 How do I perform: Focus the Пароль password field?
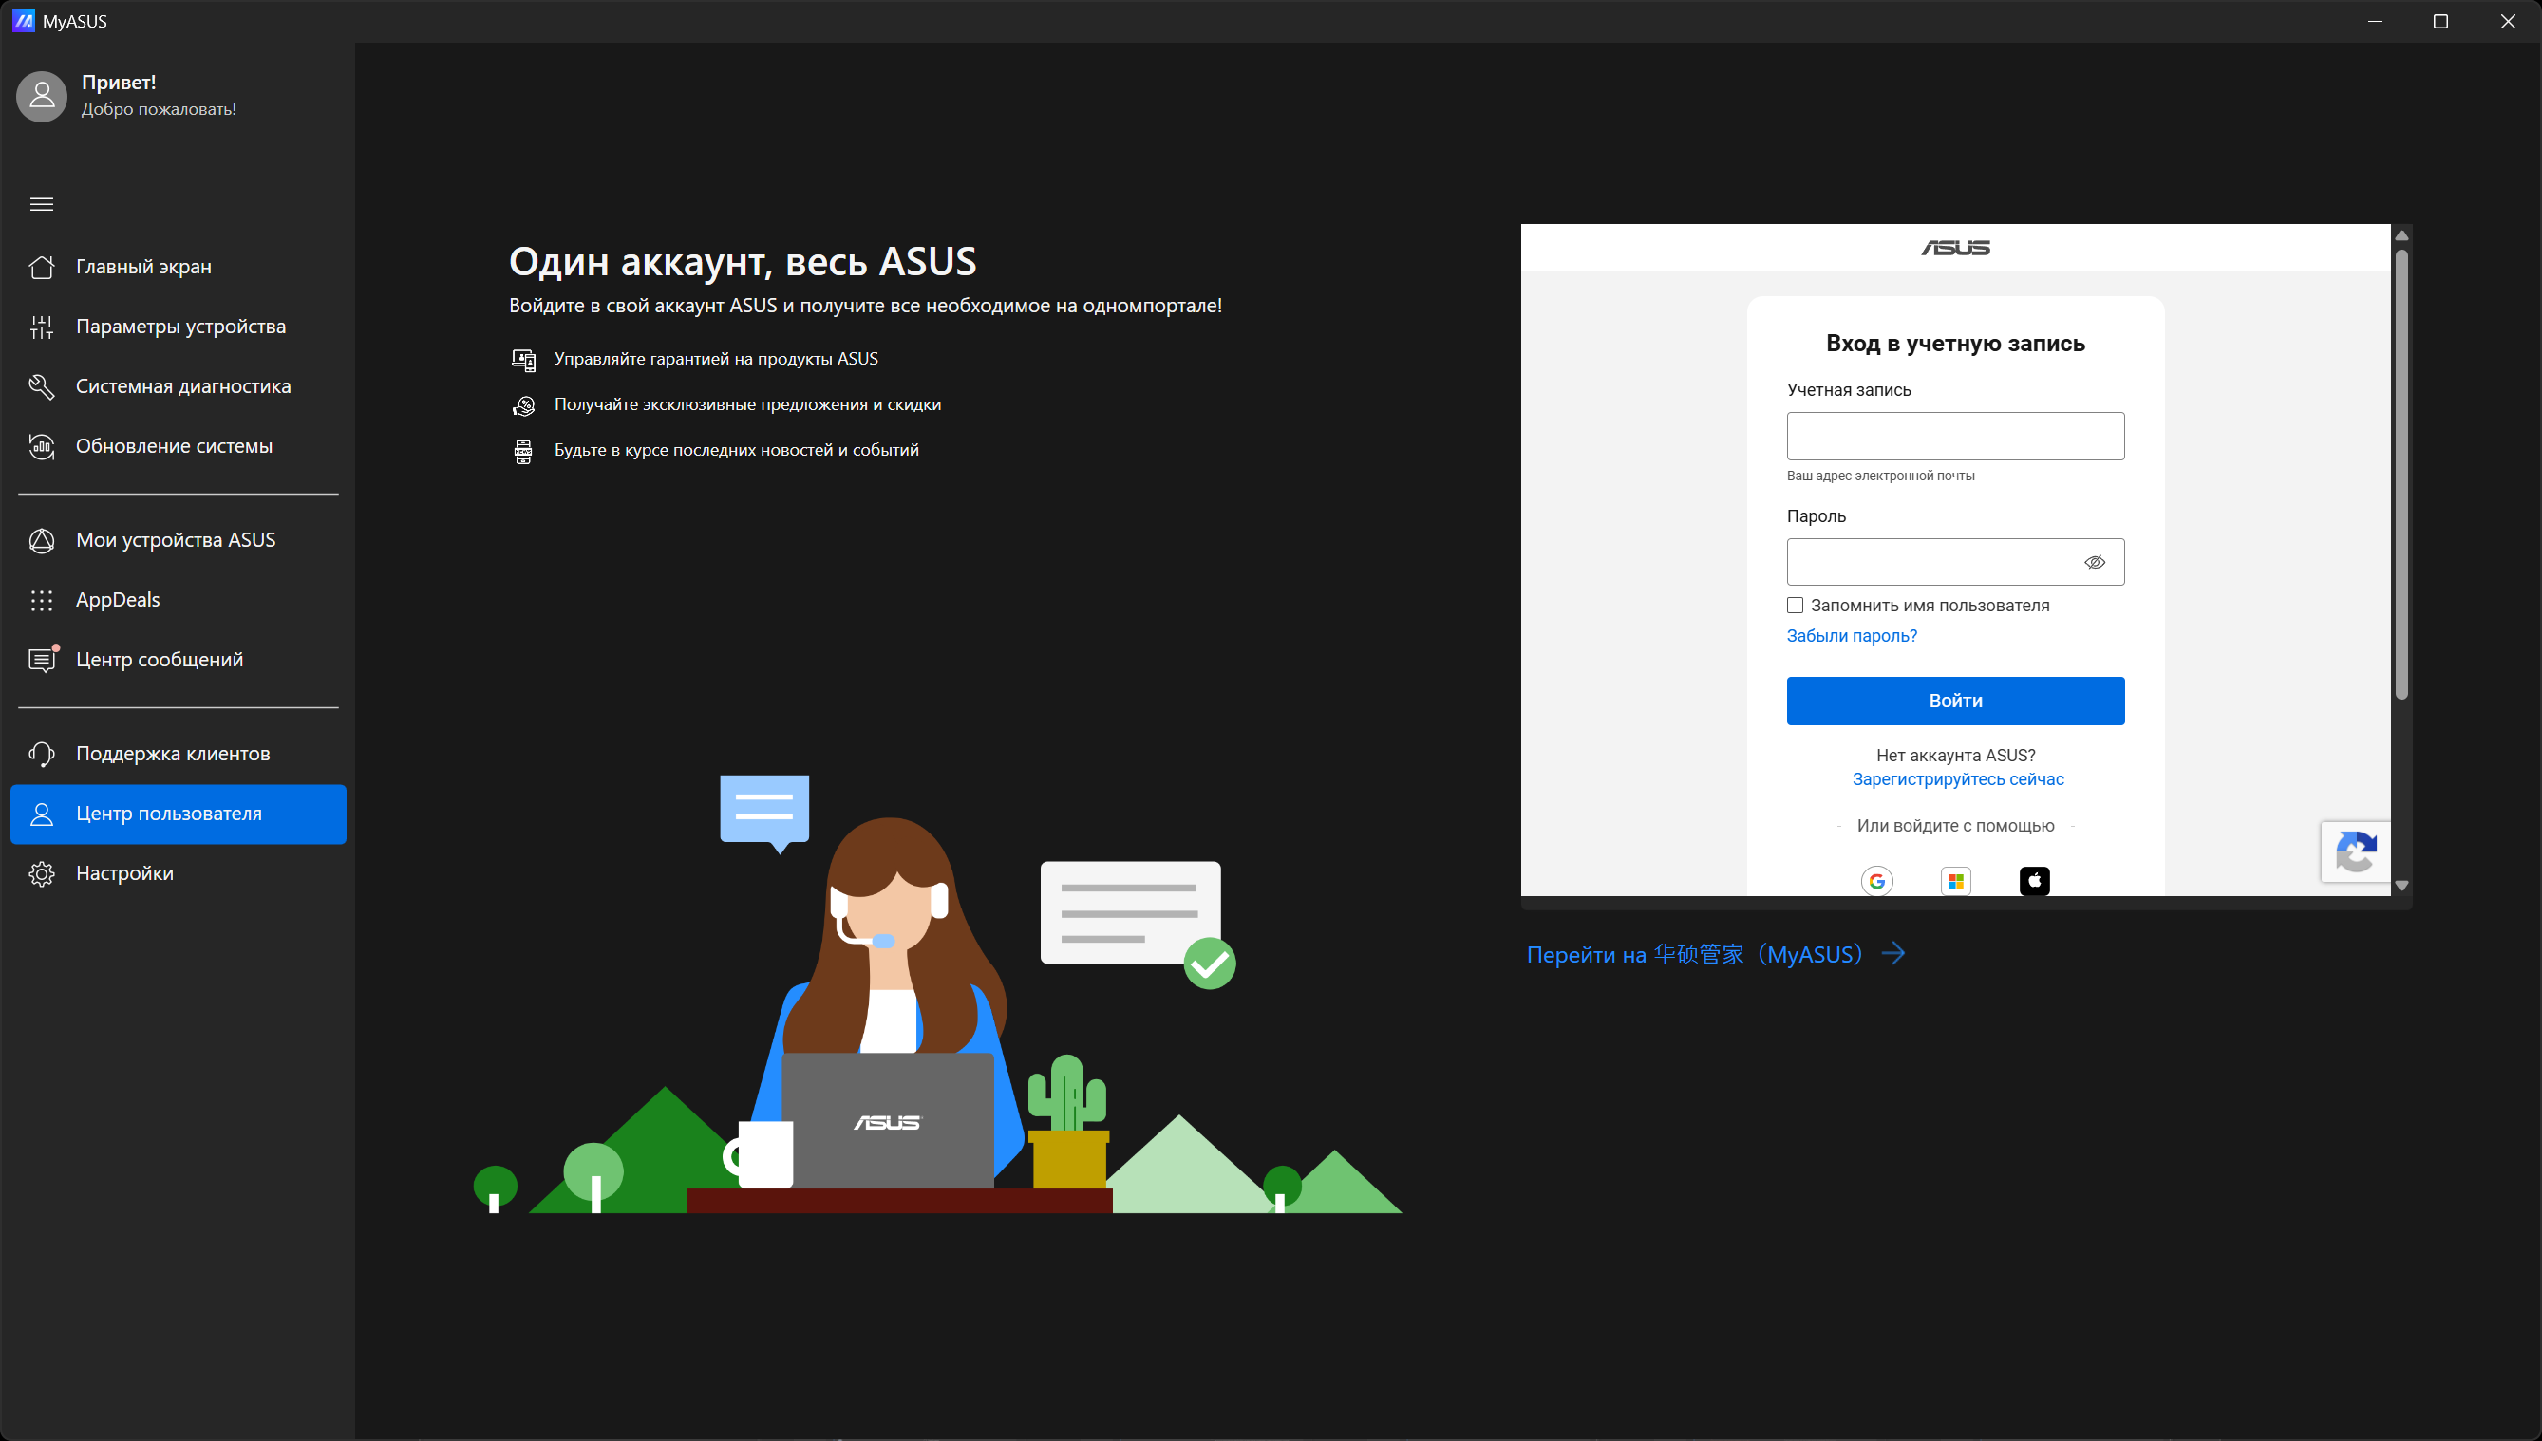pos(1956,562)
